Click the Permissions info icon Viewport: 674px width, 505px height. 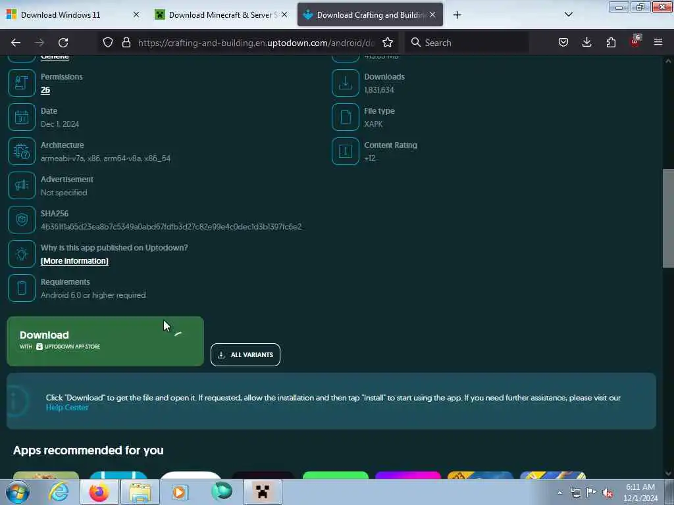(x=22, y=83)
